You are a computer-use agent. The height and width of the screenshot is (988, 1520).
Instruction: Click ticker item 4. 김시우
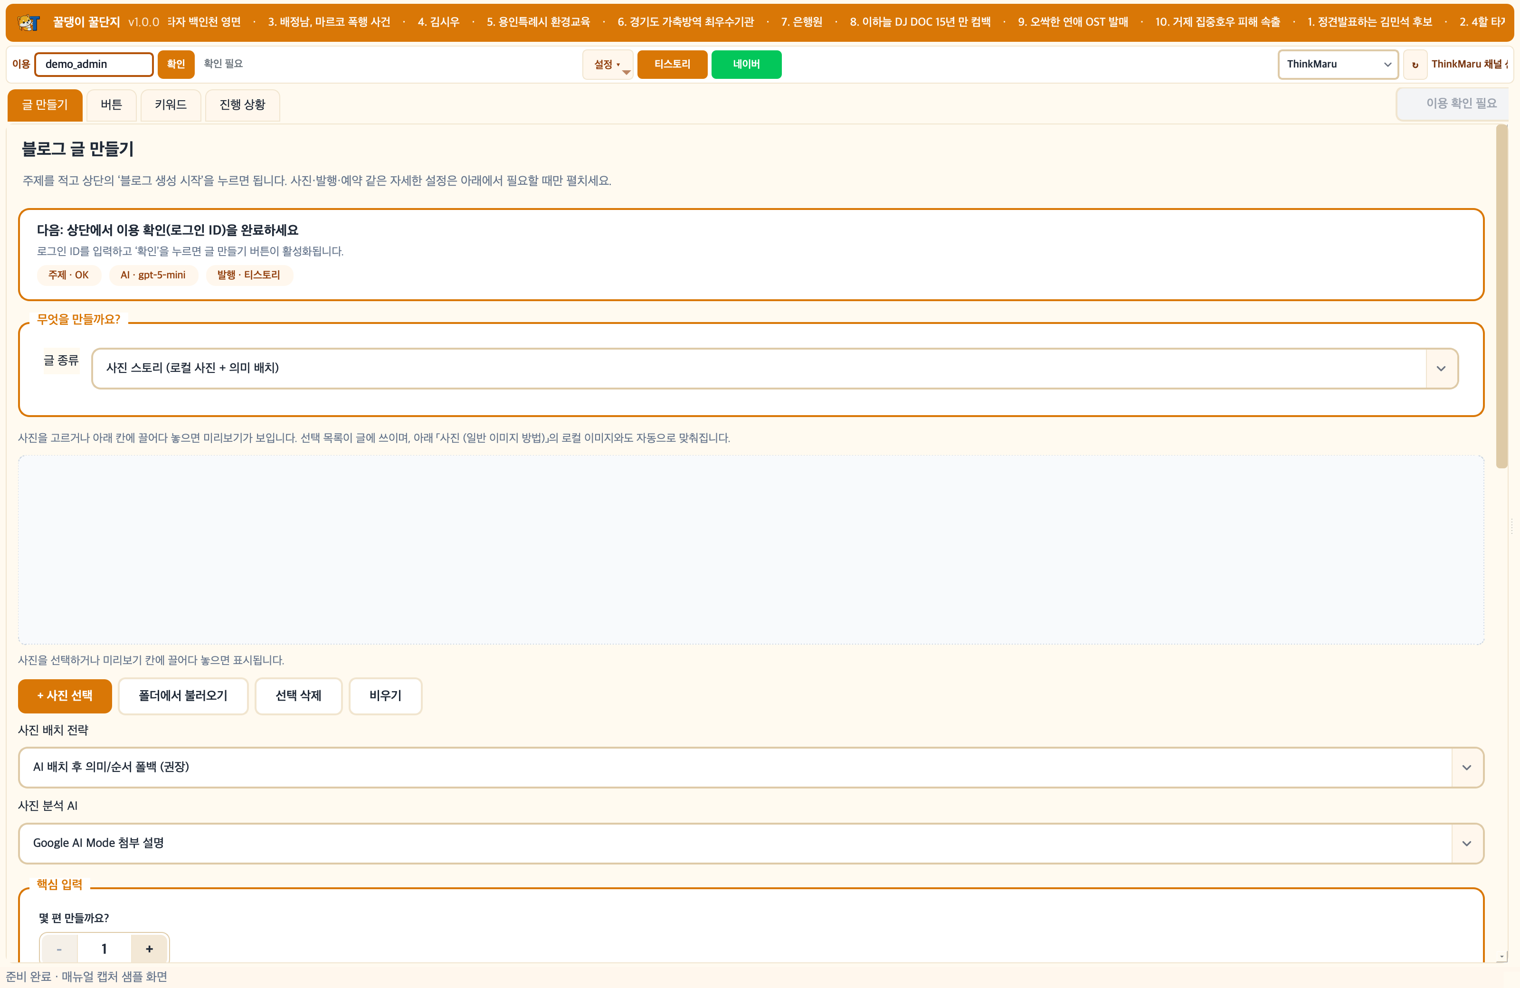click(x=439, y=22)
